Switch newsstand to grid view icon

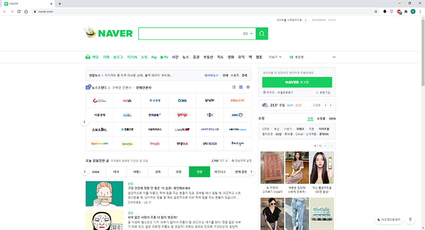(x=241, y=87)
